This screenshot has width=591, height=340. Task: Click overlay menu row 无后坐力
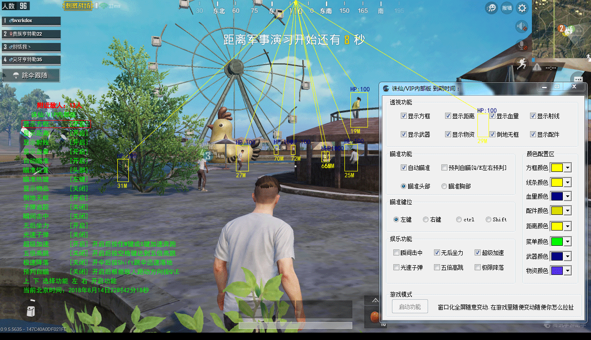55,226
